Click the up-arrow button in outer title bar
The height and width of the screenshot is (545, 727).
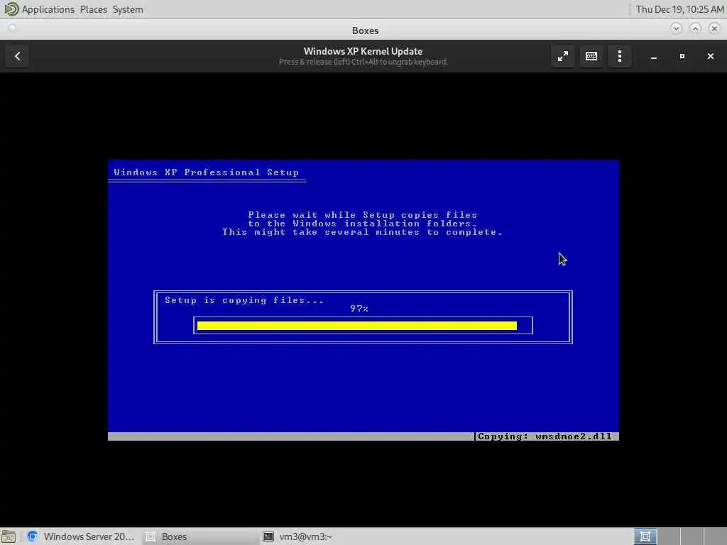point(695,28)
